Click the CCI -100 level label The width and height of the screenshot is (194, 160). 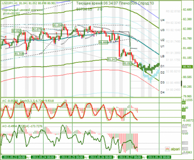[x=185, y=143]
